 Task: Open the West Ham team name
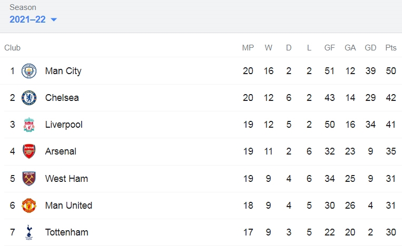[66, 179]
